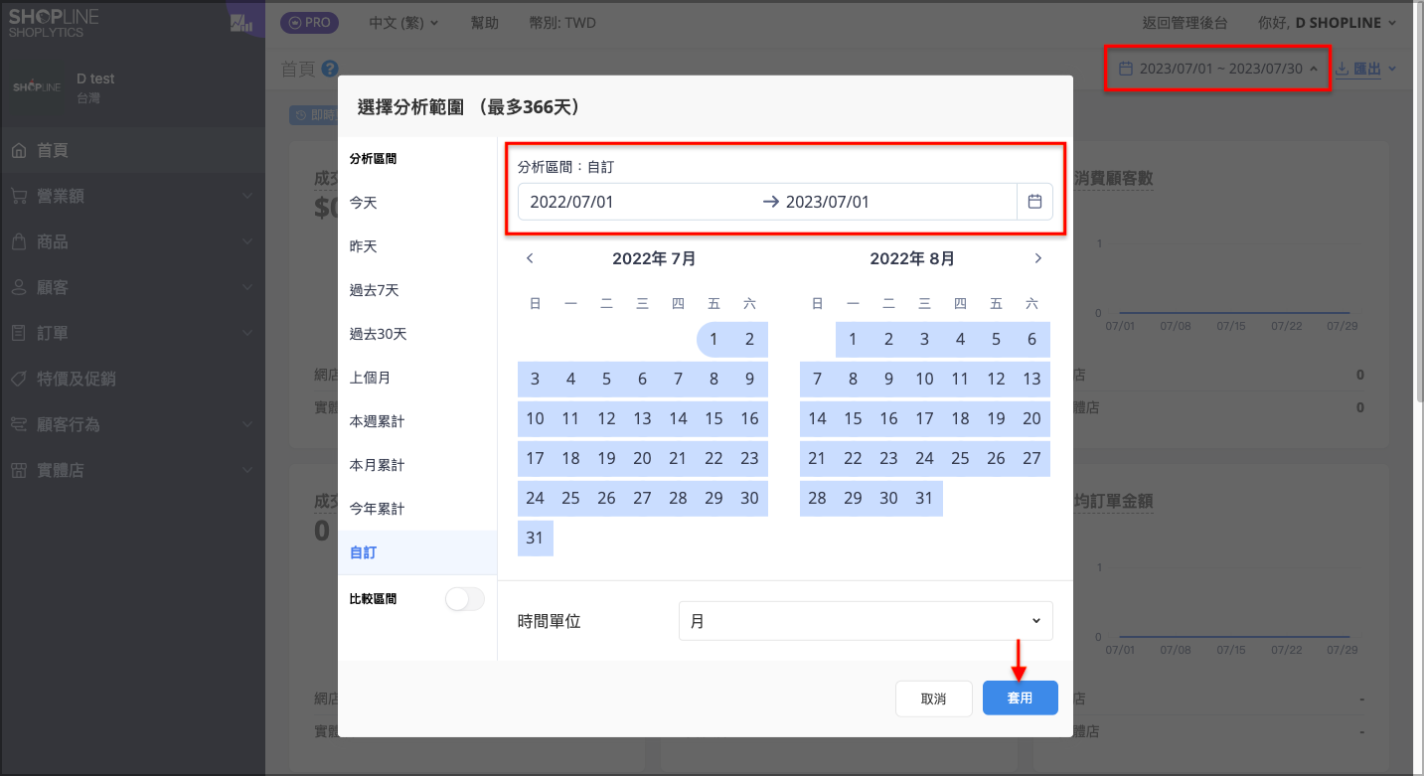Click the 2022年 8月 month heading
This screenshot has width=1424, height=776.
(912, 258)
